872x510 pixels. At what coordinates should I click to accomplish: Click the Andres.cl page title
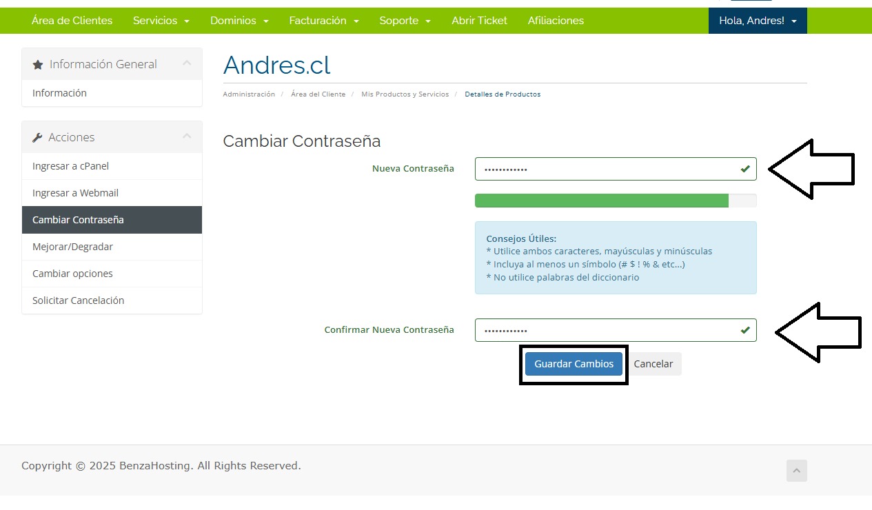click(276, 65)
